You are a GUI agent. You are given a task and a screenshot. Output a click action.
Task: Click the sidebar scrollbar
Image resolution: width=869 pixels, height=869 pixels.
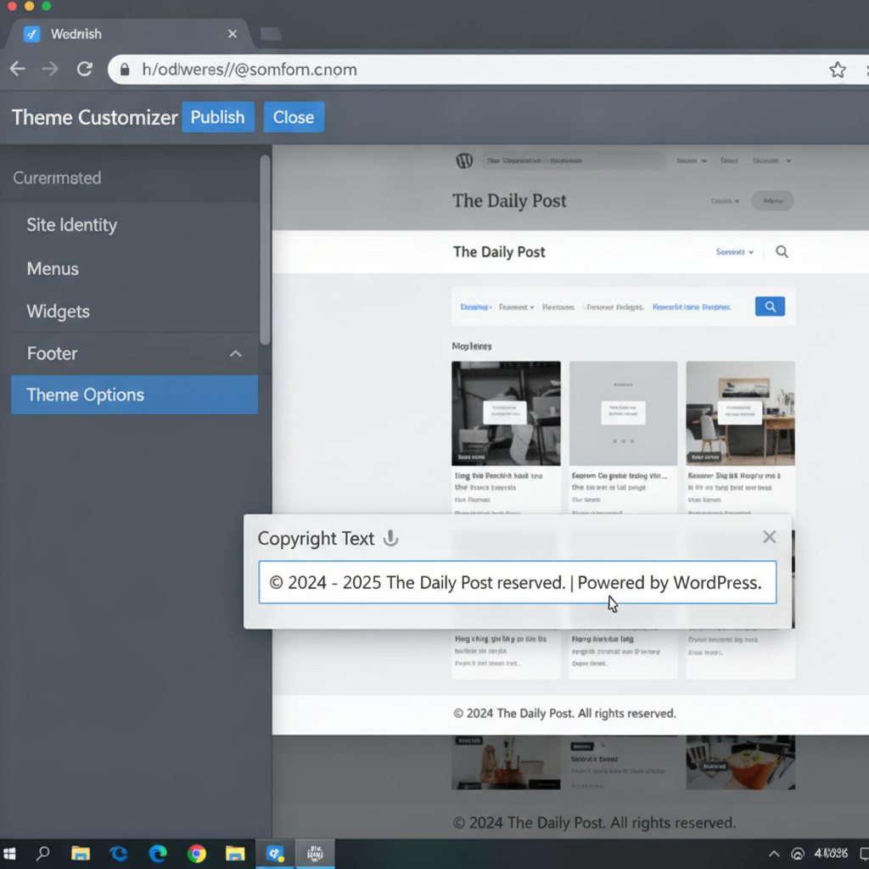pyautogui.click(x=265, y=249)
